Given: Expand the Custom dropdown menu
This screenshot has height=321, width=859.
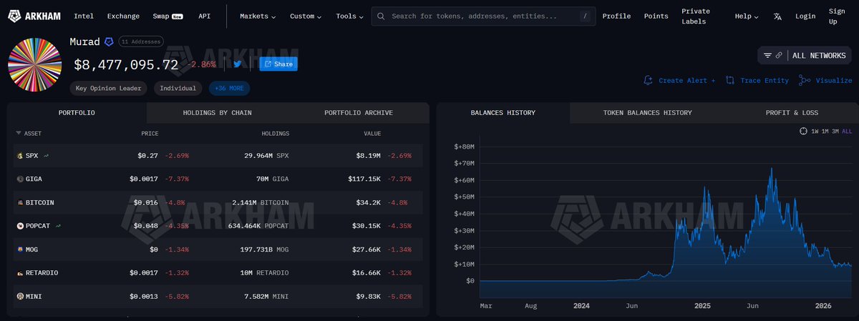Looking at the screenshot, I should click(x=306, y=16).
